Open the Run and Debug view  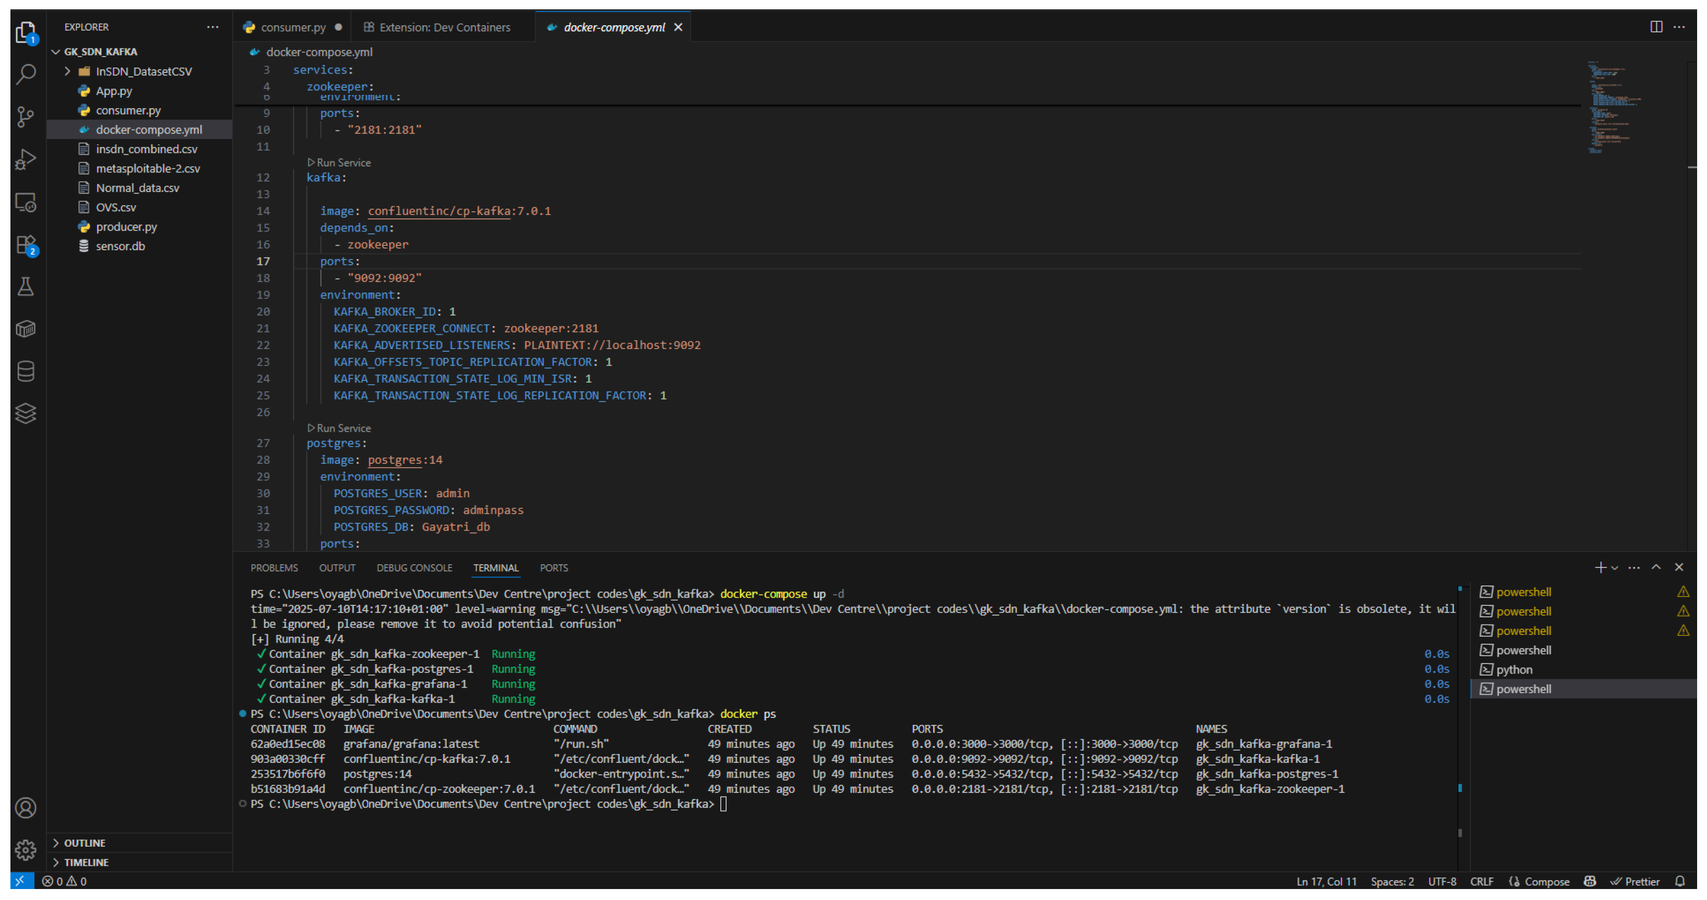point(25,160)
